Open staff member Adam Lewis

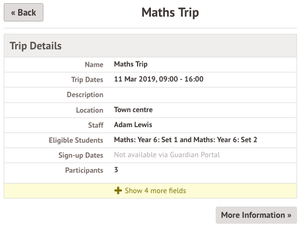[x=133, y=125]
